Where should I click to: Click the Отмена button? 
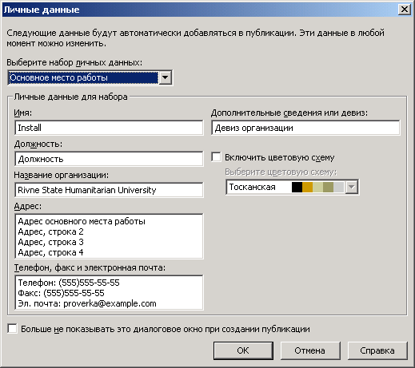point(310,350)
